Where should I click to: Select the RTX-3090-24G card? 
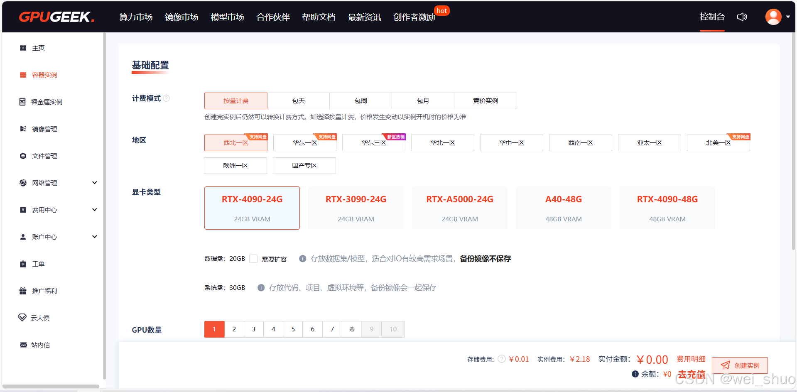click(x=356, y=208)
